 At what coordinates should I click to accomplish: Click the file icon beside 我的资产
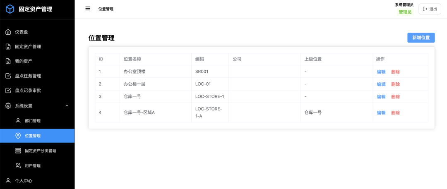tap(9, 61)
